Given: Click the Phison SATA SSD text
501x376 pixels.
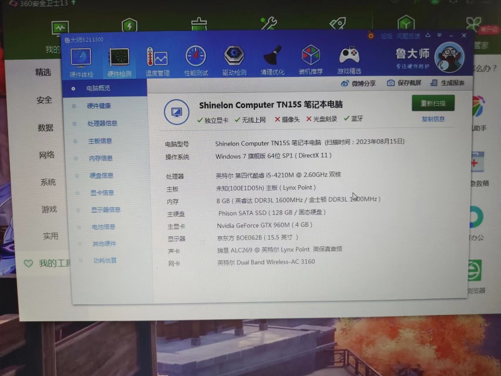Looking at the screenshot, I should pyautogui.click(x=272, y=213).
